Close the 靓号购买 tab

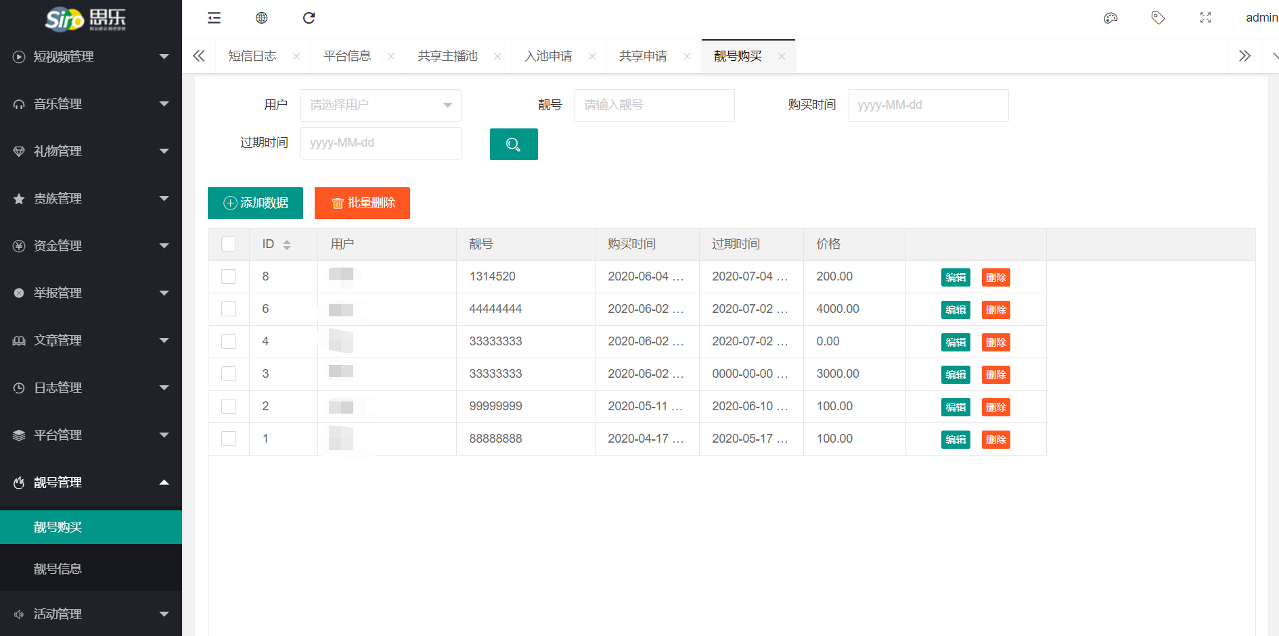click(782, 57)
